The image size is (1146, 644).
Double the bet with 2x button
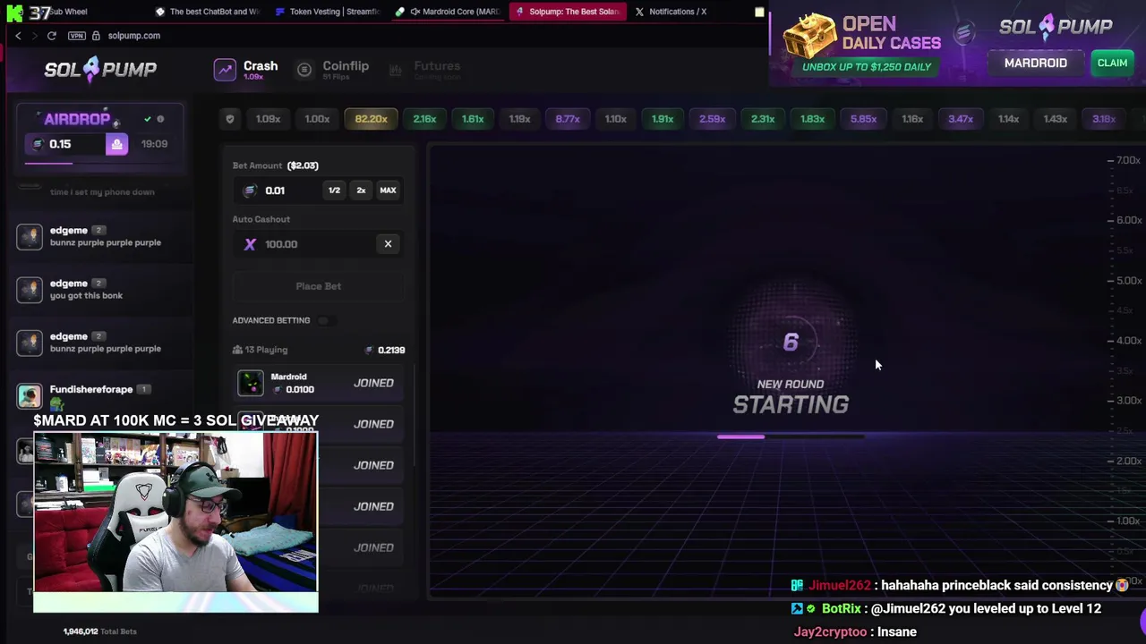361,191
